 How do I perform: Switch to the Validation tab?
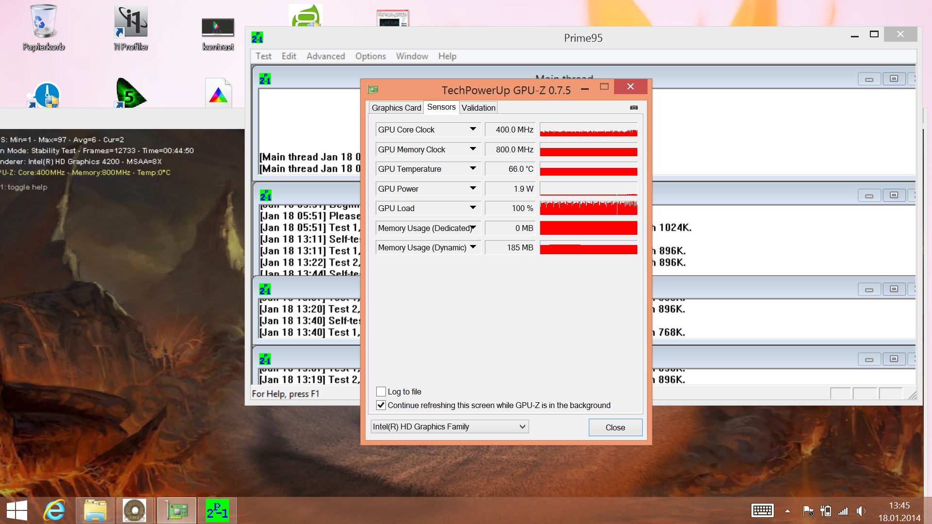coord(478,108)
